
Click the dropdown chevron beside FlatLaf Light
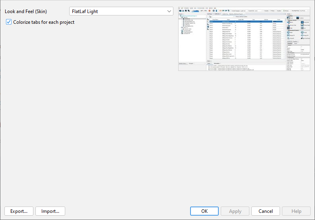pos(169,11)
